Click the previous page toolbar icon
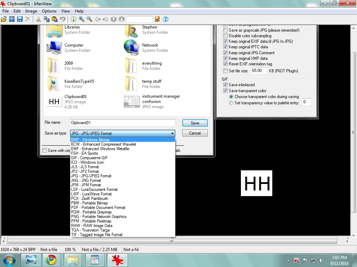The width and height of the screenshot is (357, 267). (113, 19)
